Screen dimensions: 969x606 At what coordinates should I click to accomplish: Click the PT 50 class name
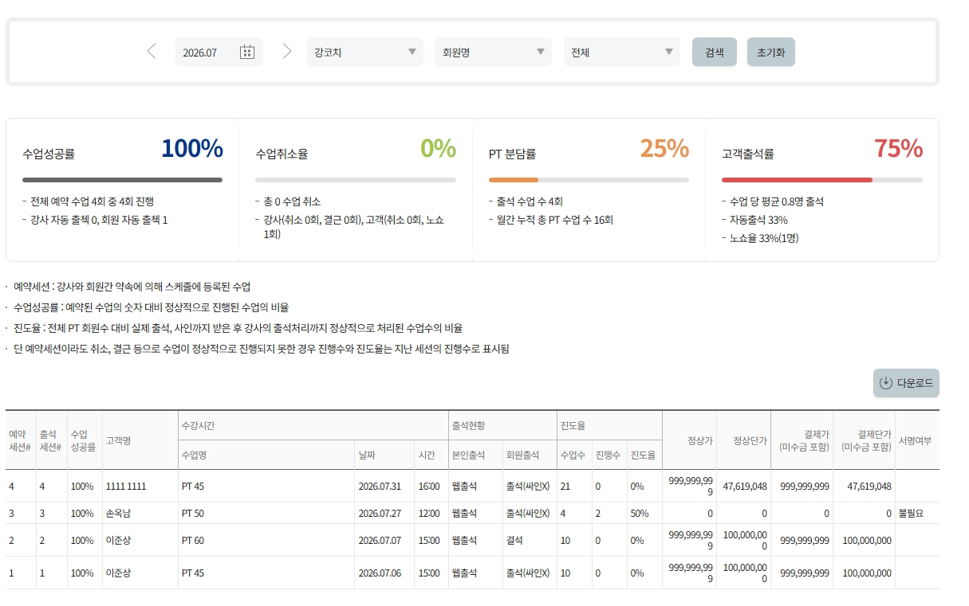click(x=193, y=514)
